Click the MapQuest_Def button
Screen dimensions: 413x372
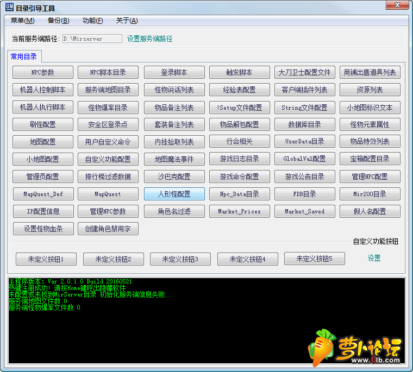[43, 194]
